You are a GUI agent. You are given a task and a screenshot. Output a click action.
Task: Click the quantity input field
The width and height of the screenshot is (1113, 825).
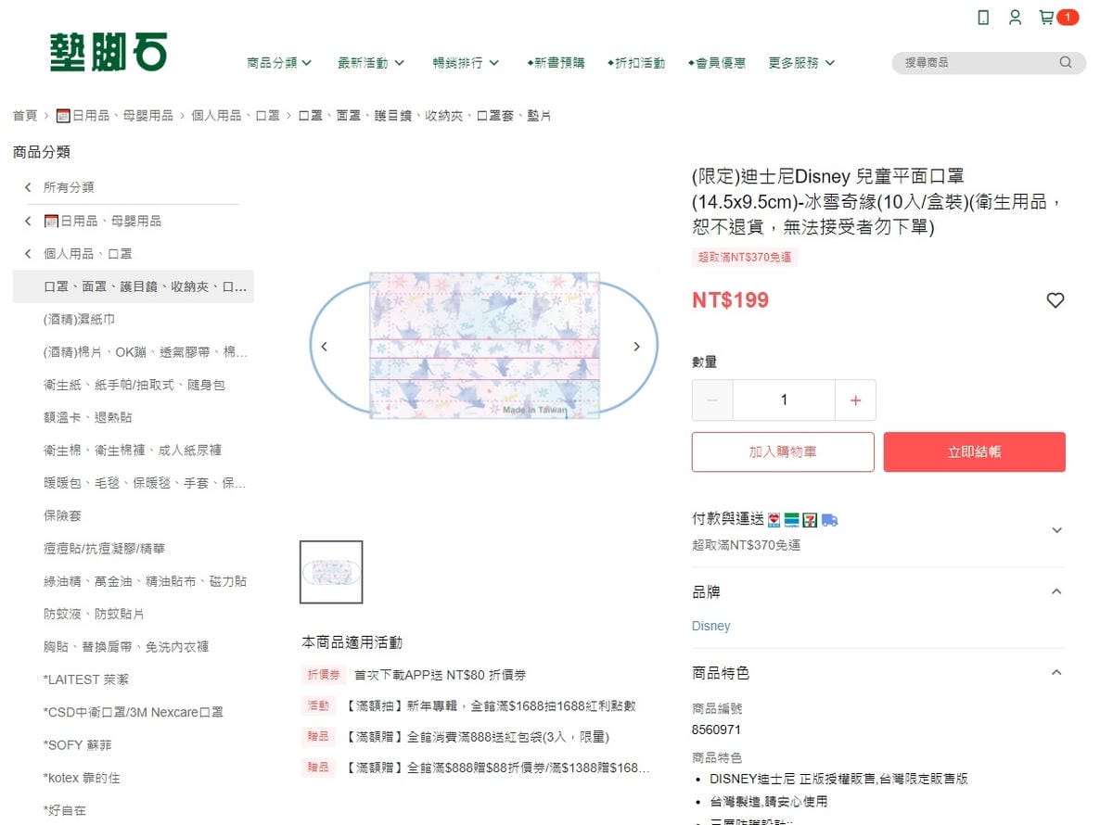click(x=784, y=400)
